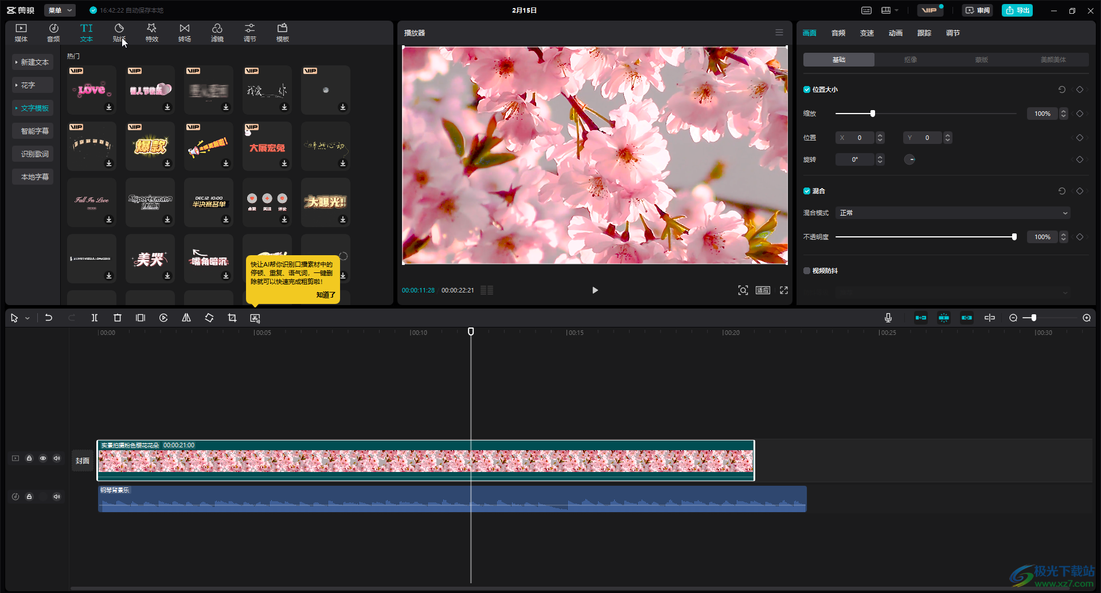Click the AI smart cut icon

(x=255, y=318)
